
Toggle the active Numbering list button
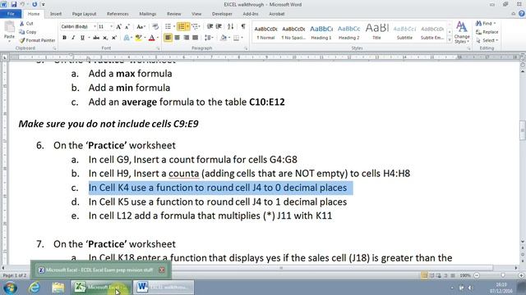point(181,26)
